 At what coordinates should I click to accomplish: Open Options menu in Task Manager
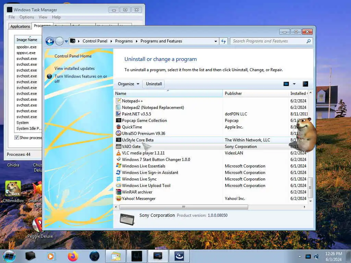tap(27, 17)
